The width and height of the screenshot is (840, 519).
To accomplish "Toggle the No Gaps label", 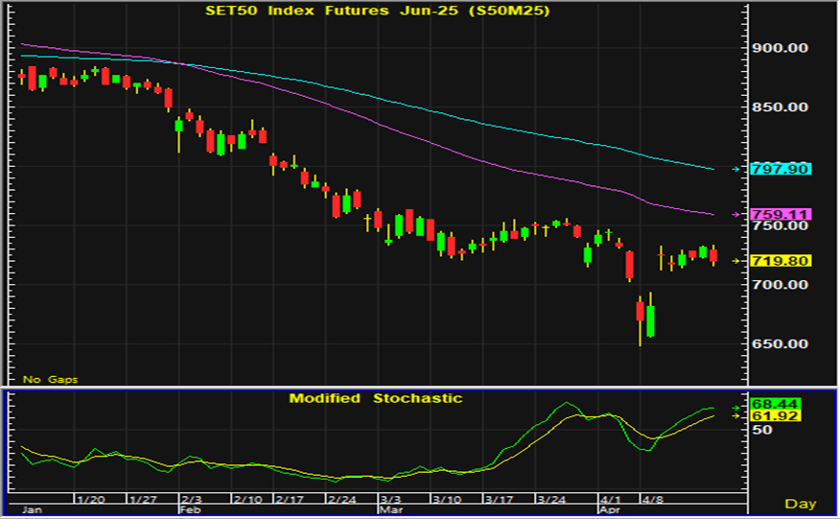I will coord(51,380).
